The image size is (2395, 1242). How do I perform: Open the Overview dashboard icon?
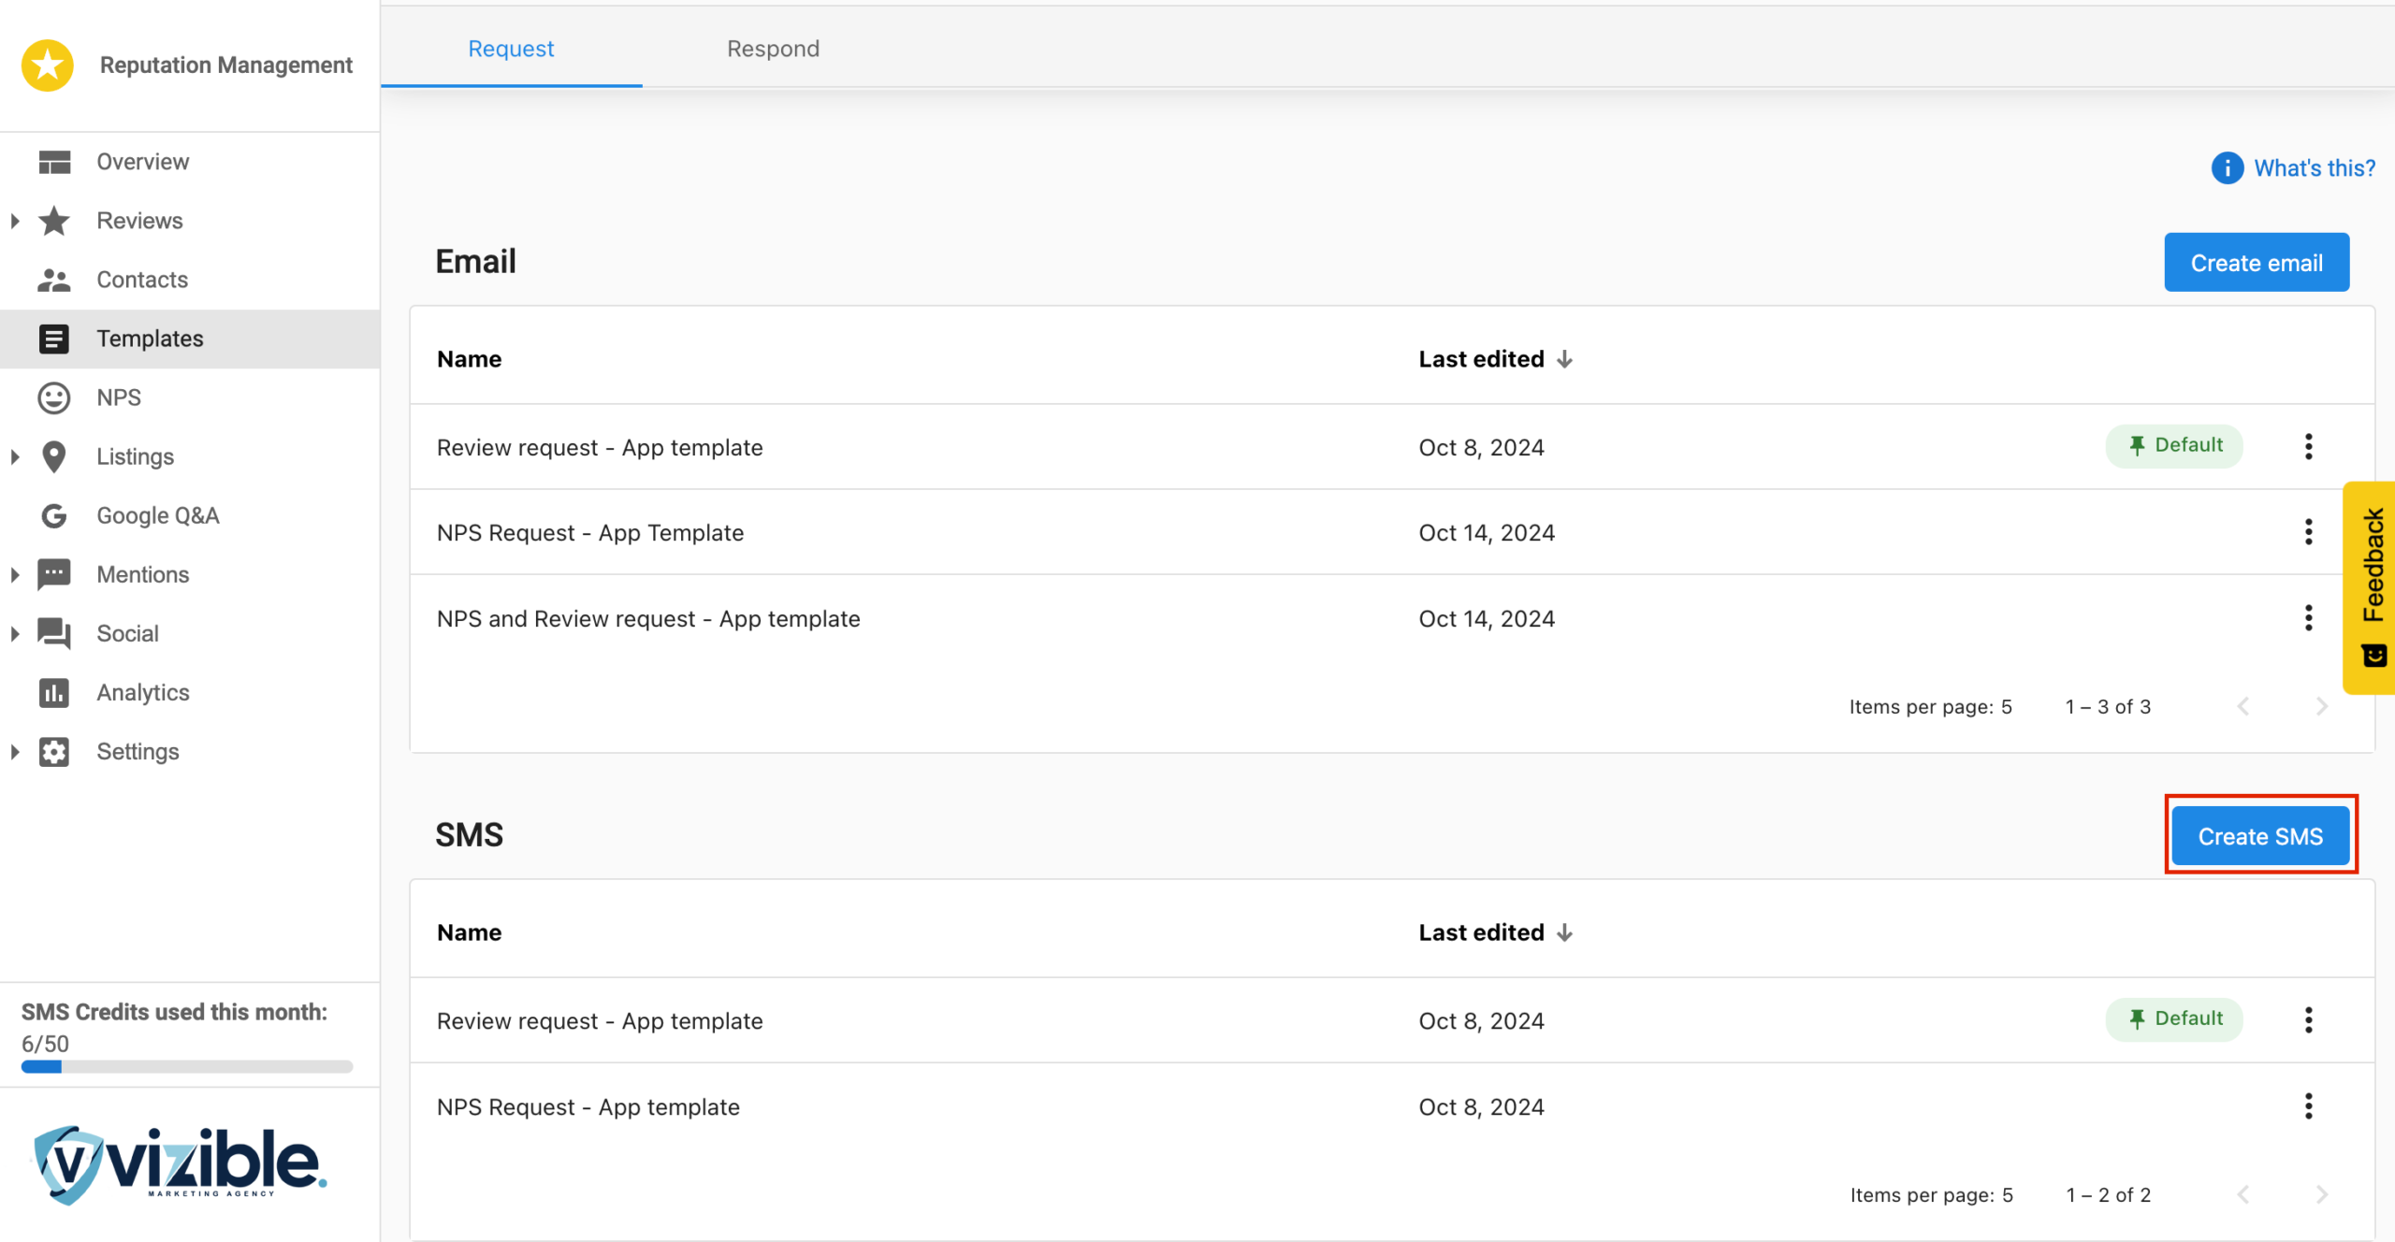(x=54, y=162)
